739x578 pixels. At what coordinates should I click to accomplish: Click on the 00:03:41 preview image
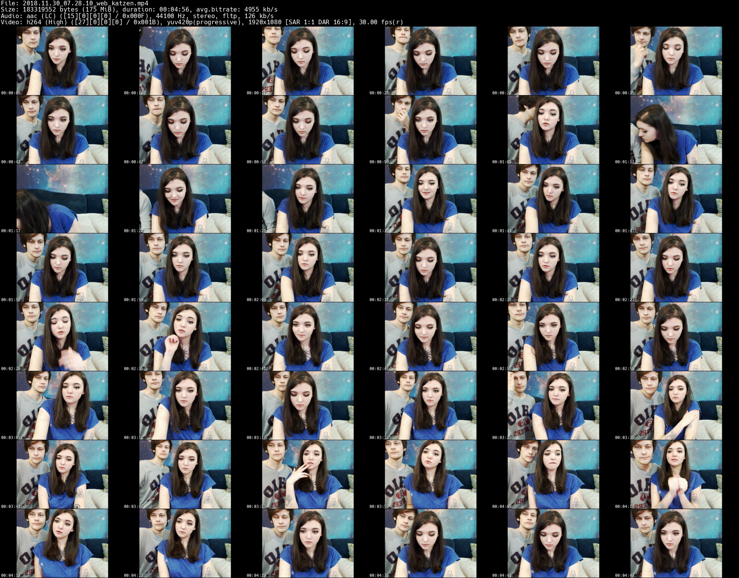[62, 474]
